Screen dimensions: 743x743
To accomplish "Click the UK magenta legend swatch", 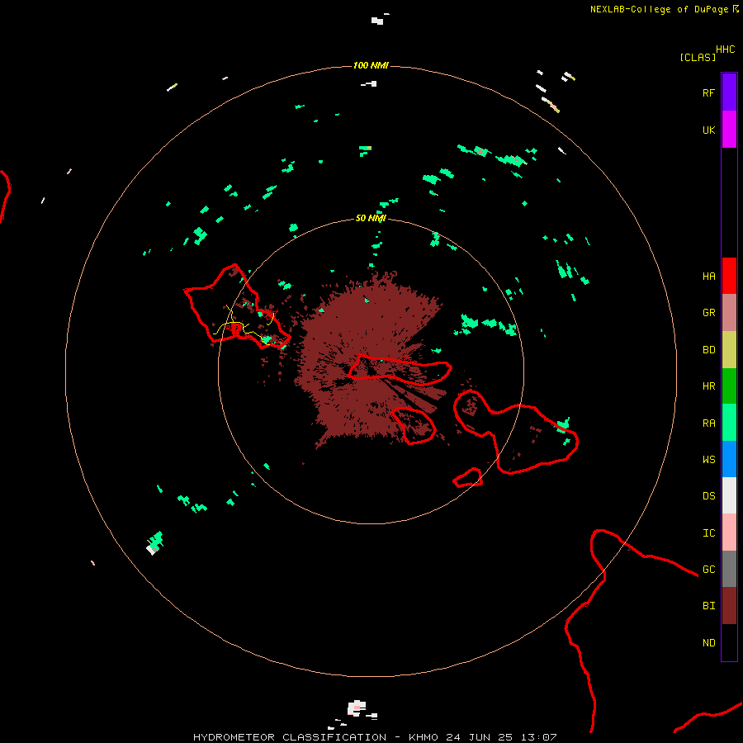I will pos(729,130).
